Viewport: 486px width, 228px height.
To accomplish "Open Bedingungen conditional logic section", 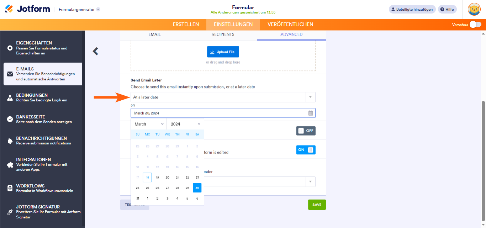I will click(x=10, y=98).
